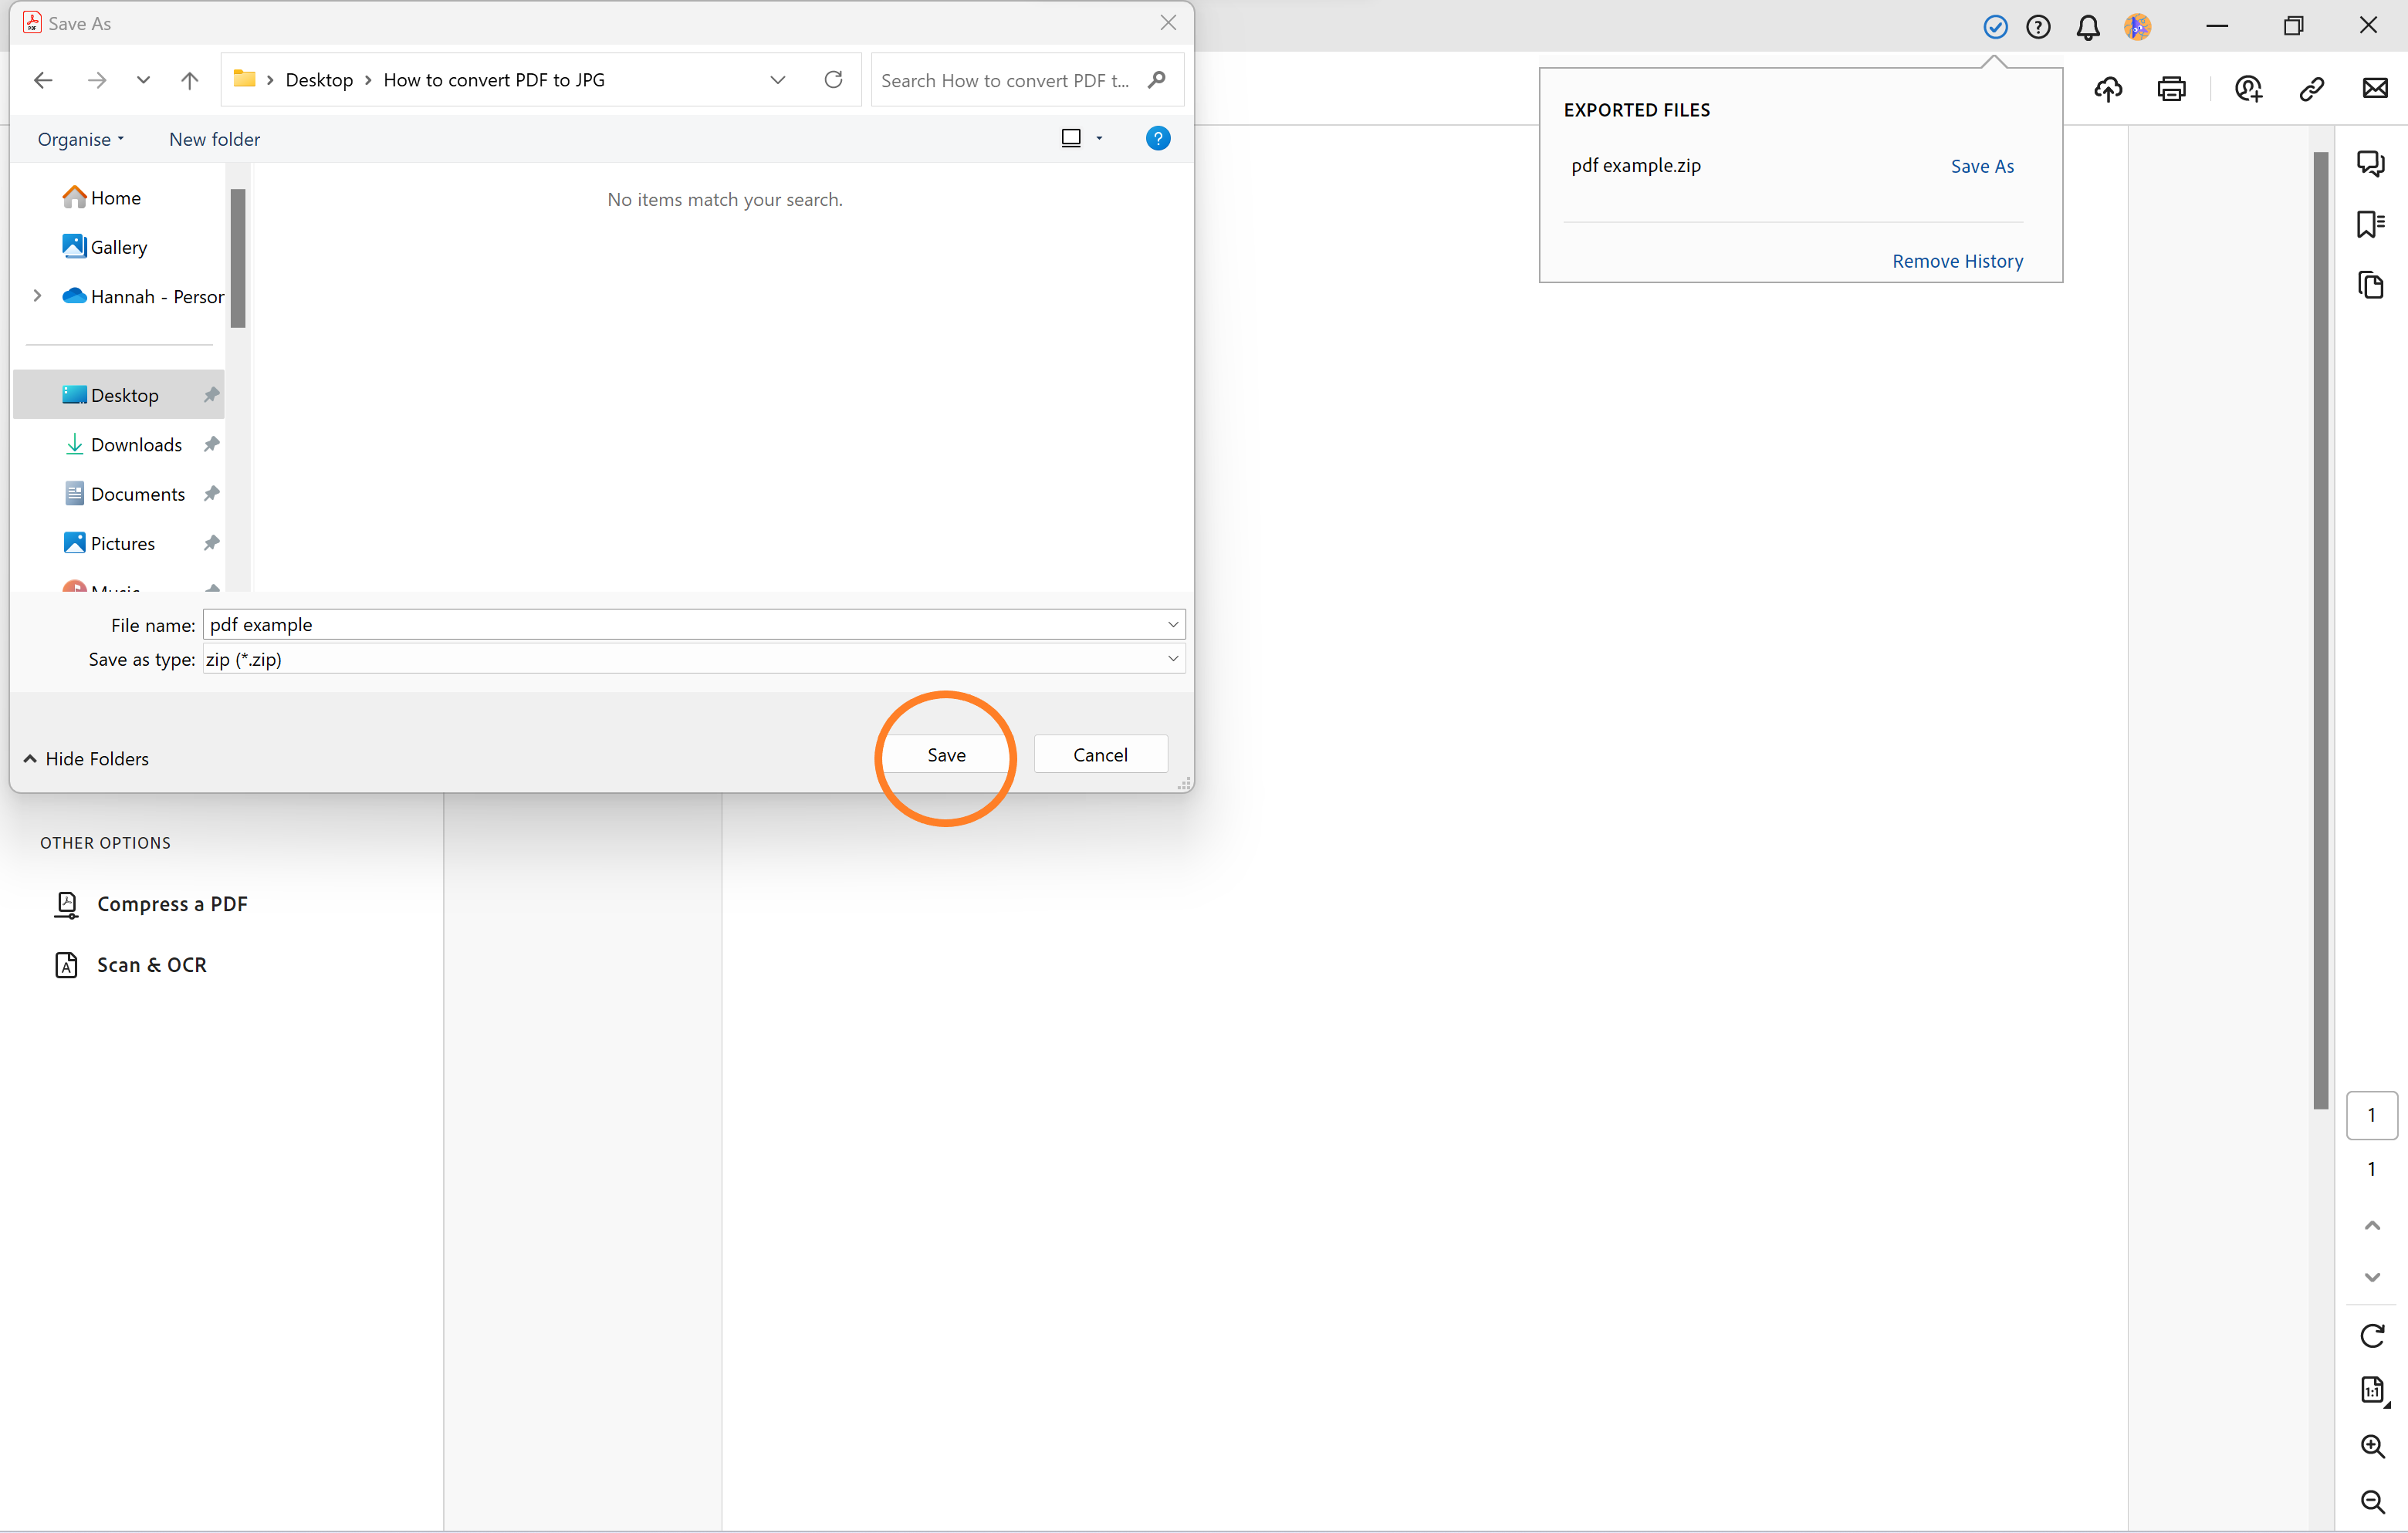Select Downloads in navigation pane

pos(123,444)
